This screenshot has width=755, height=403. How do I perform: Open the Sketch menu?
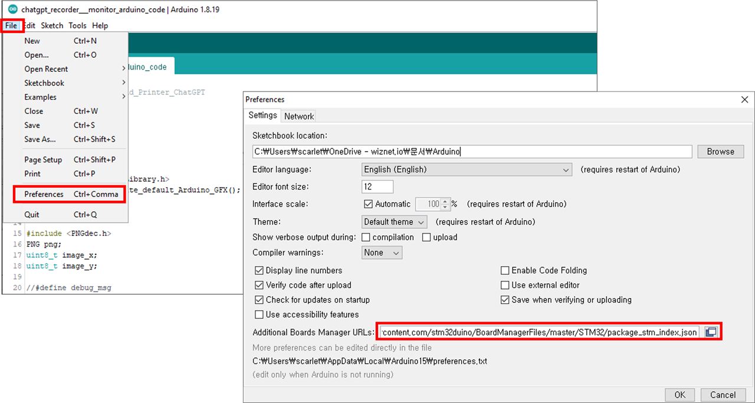click(52, 25)
